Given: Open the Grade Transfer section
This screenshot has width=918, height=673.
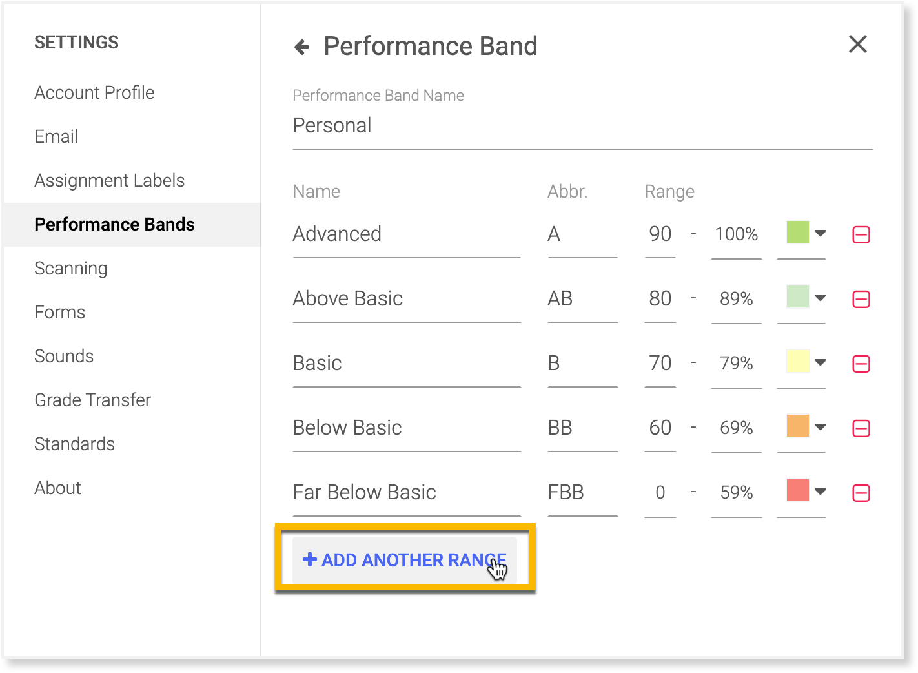Looking at the screenshot, I should [x=92, y=400].
